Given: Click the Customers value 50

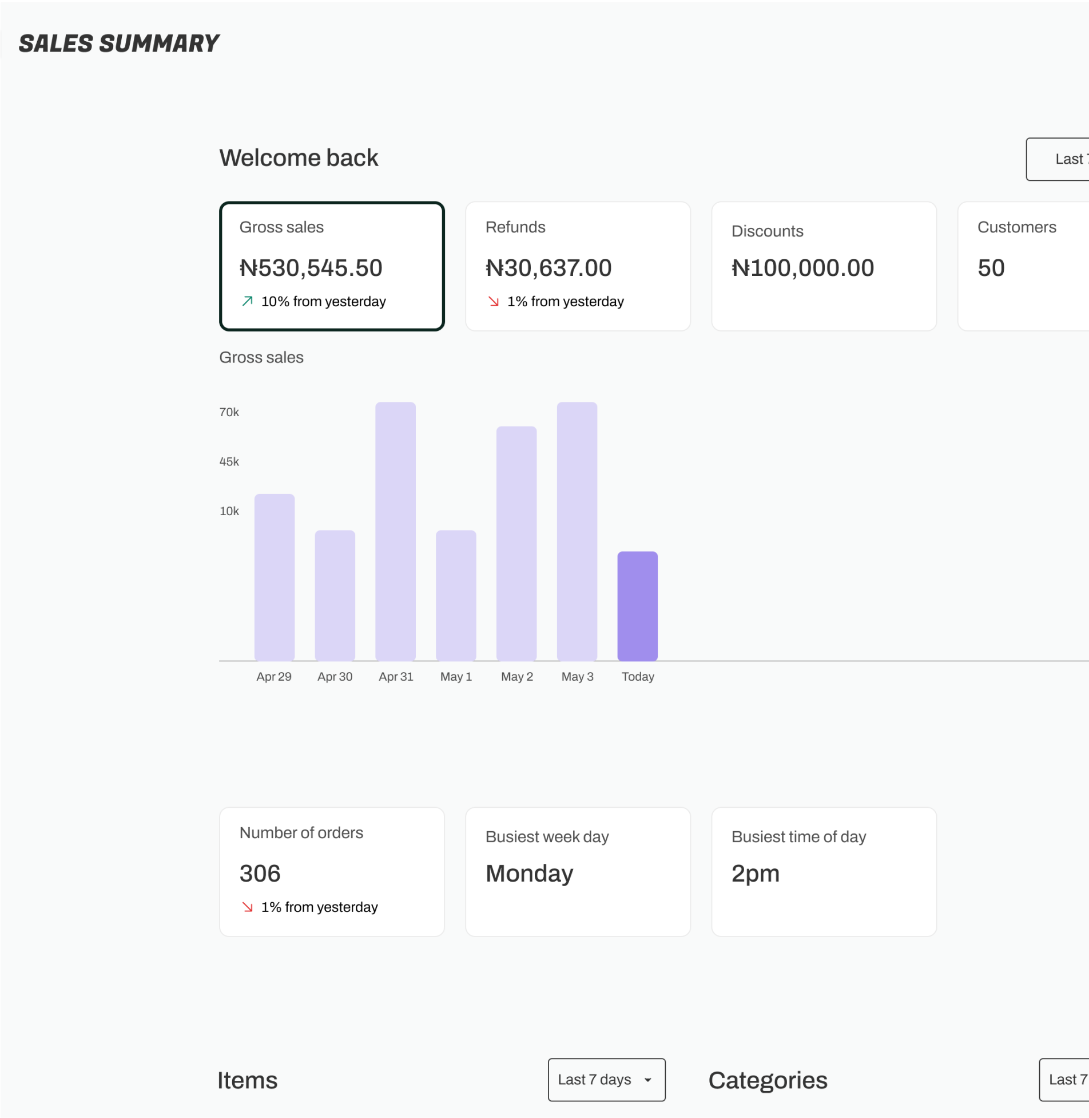Looking at the screenshot, I should pos(991,268).
